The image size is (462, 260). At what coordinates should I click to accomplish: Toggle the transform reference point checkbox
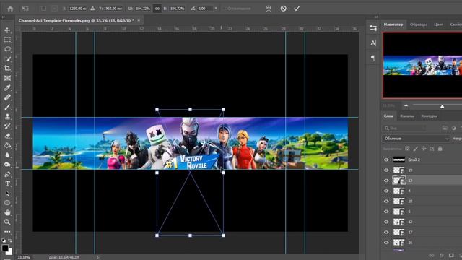pyautogui.click(x=43, y=9)
